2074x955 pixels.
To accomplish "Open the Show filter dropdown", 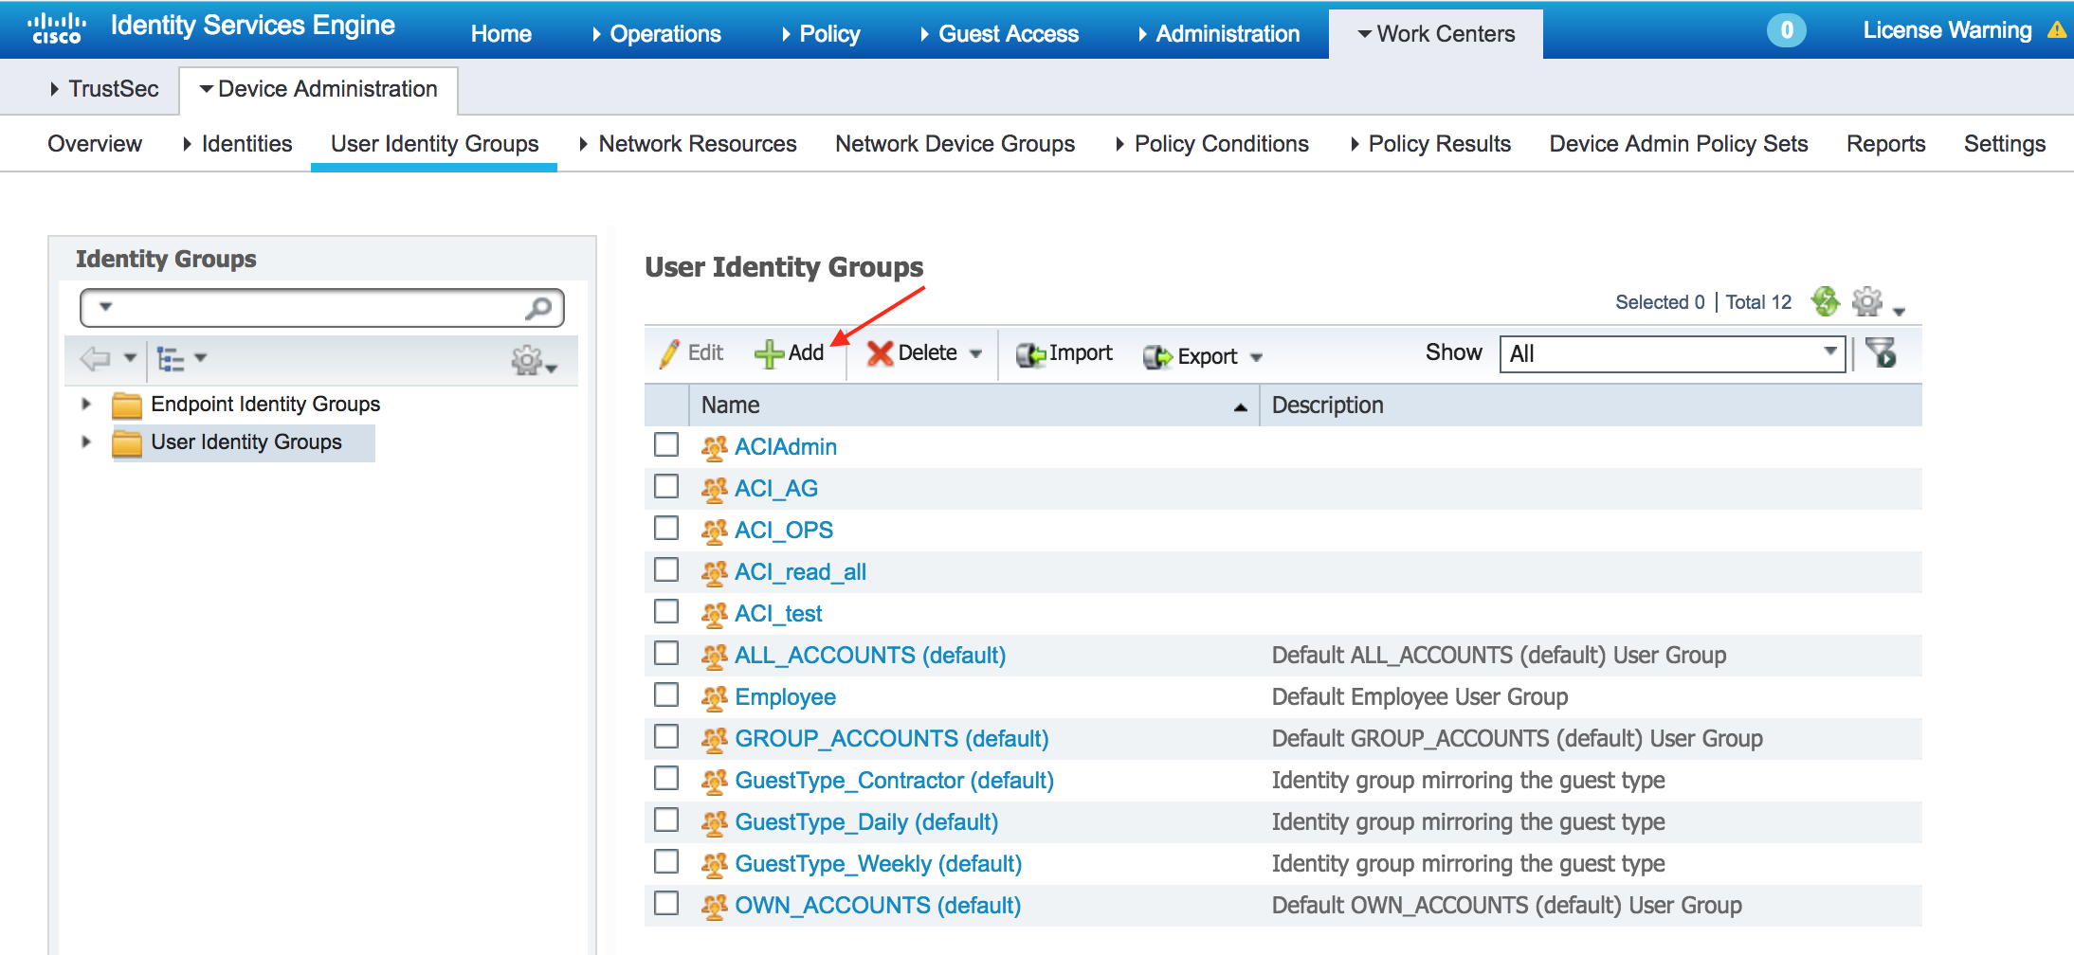I will tap(1671, 354).
